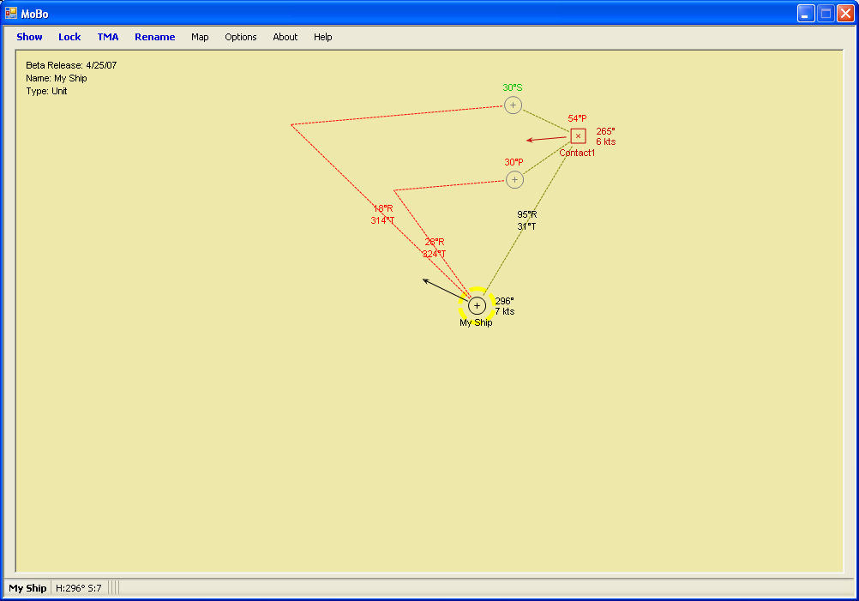Select the 30°S projected position circle

(513, 105)
